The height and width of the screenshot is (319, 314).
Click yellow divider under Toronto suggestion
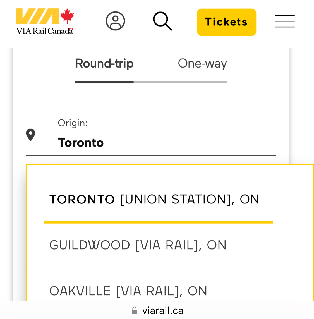[x=158, y=222]
